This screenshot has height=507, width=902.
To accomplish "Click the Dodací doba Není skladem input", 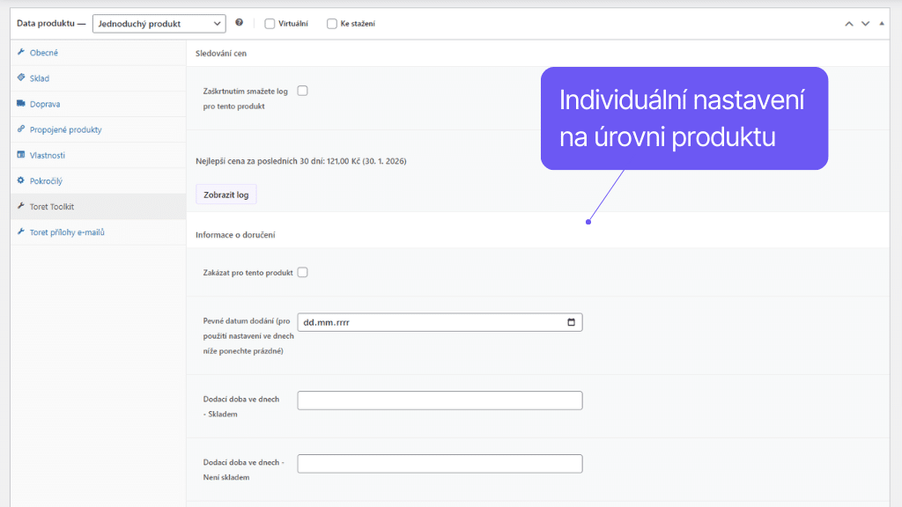I will click(440, 464).
